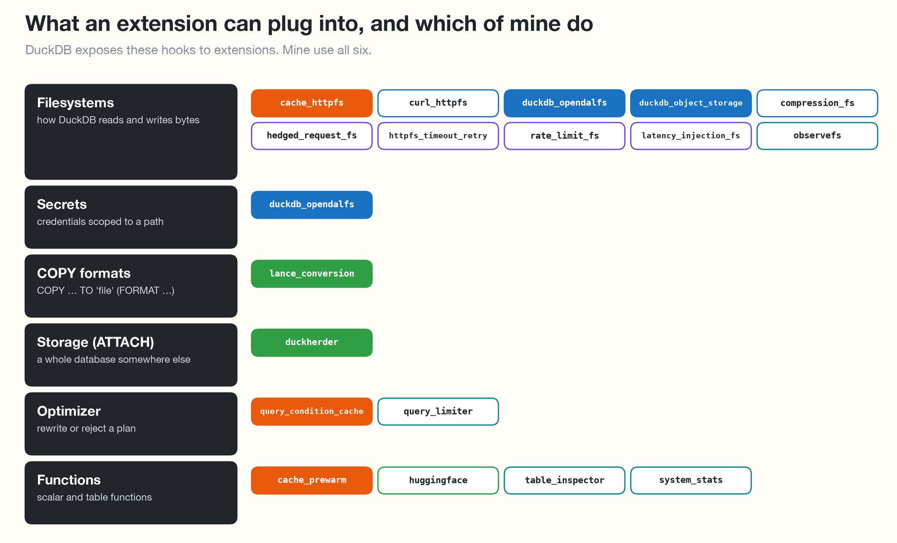Image resolution: width=897 pixels, height=543 pixels.
Task: Click 'rewrite or reject a plan' text
Action: coord(86,428)
